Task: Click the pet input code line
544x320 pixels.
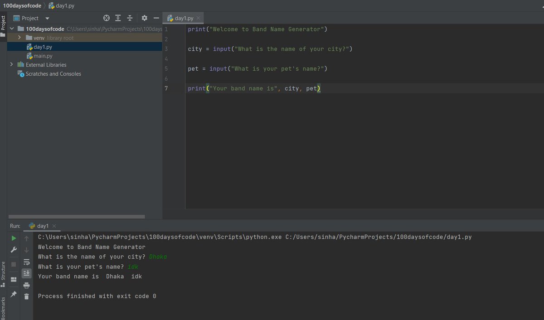Action: coord(257,69)
